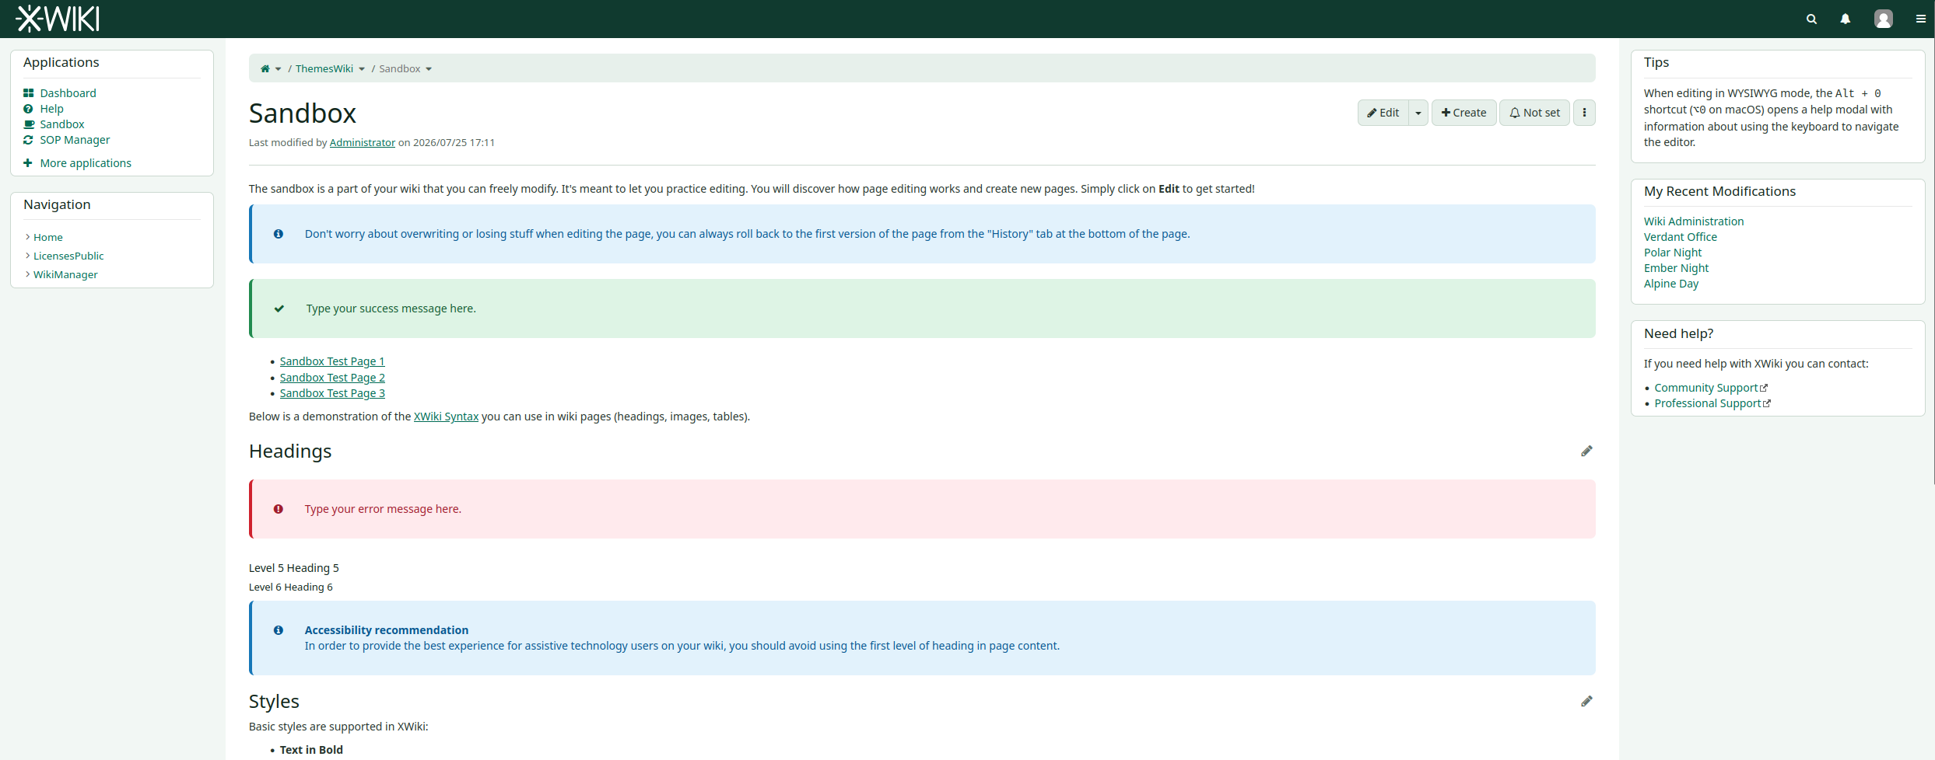Click the home breadcrumb icon
Image resolution: width=1935 pixels, height=760 pixels.
pos(265,68)
